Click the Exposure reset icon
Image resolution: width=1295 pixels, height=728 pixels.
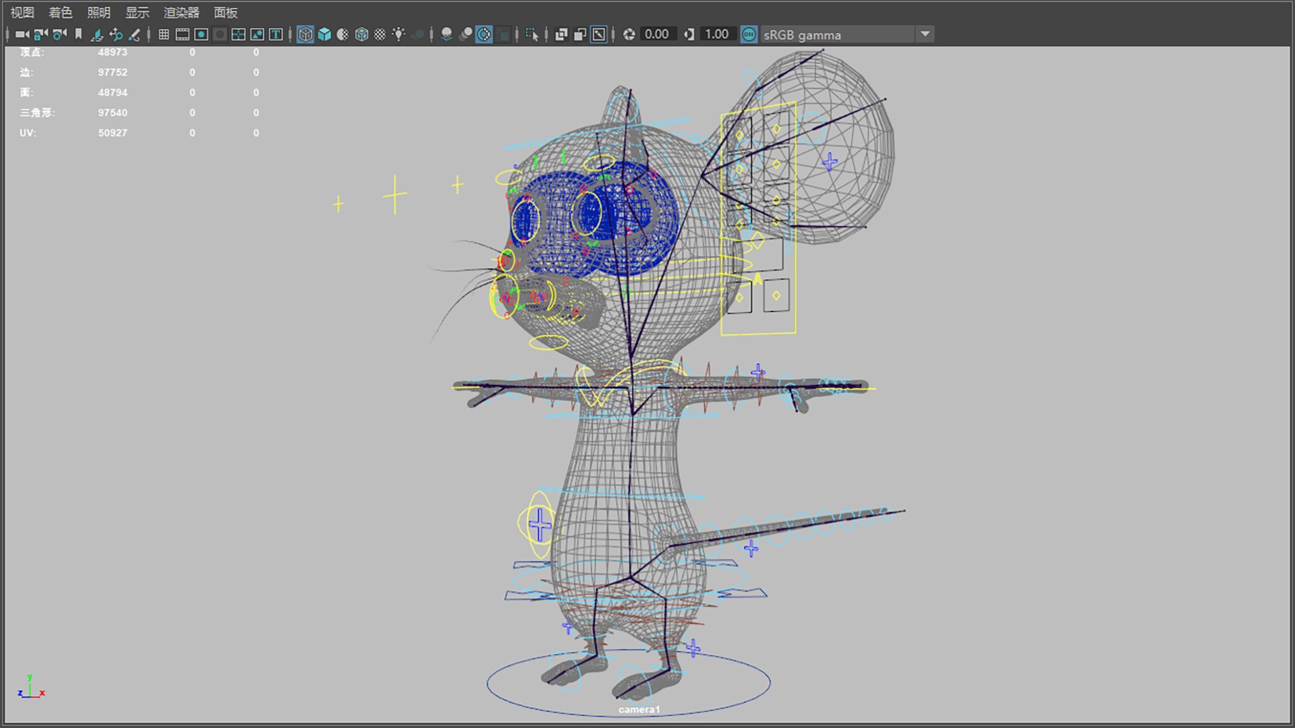click(629, 34)
